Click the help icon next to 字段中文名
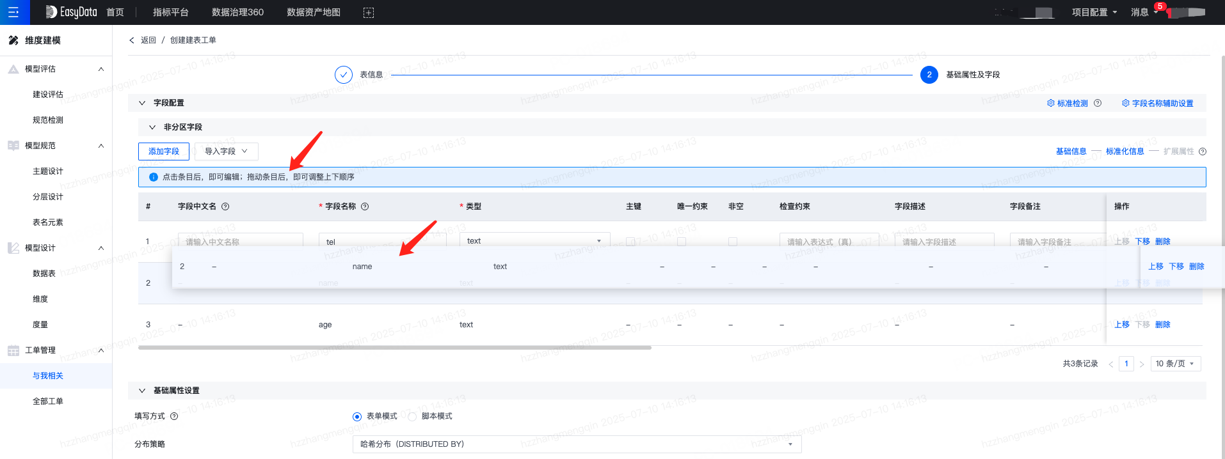This screenshot has height=459, width=1225. pyautogui.click(x=225, y=206)
